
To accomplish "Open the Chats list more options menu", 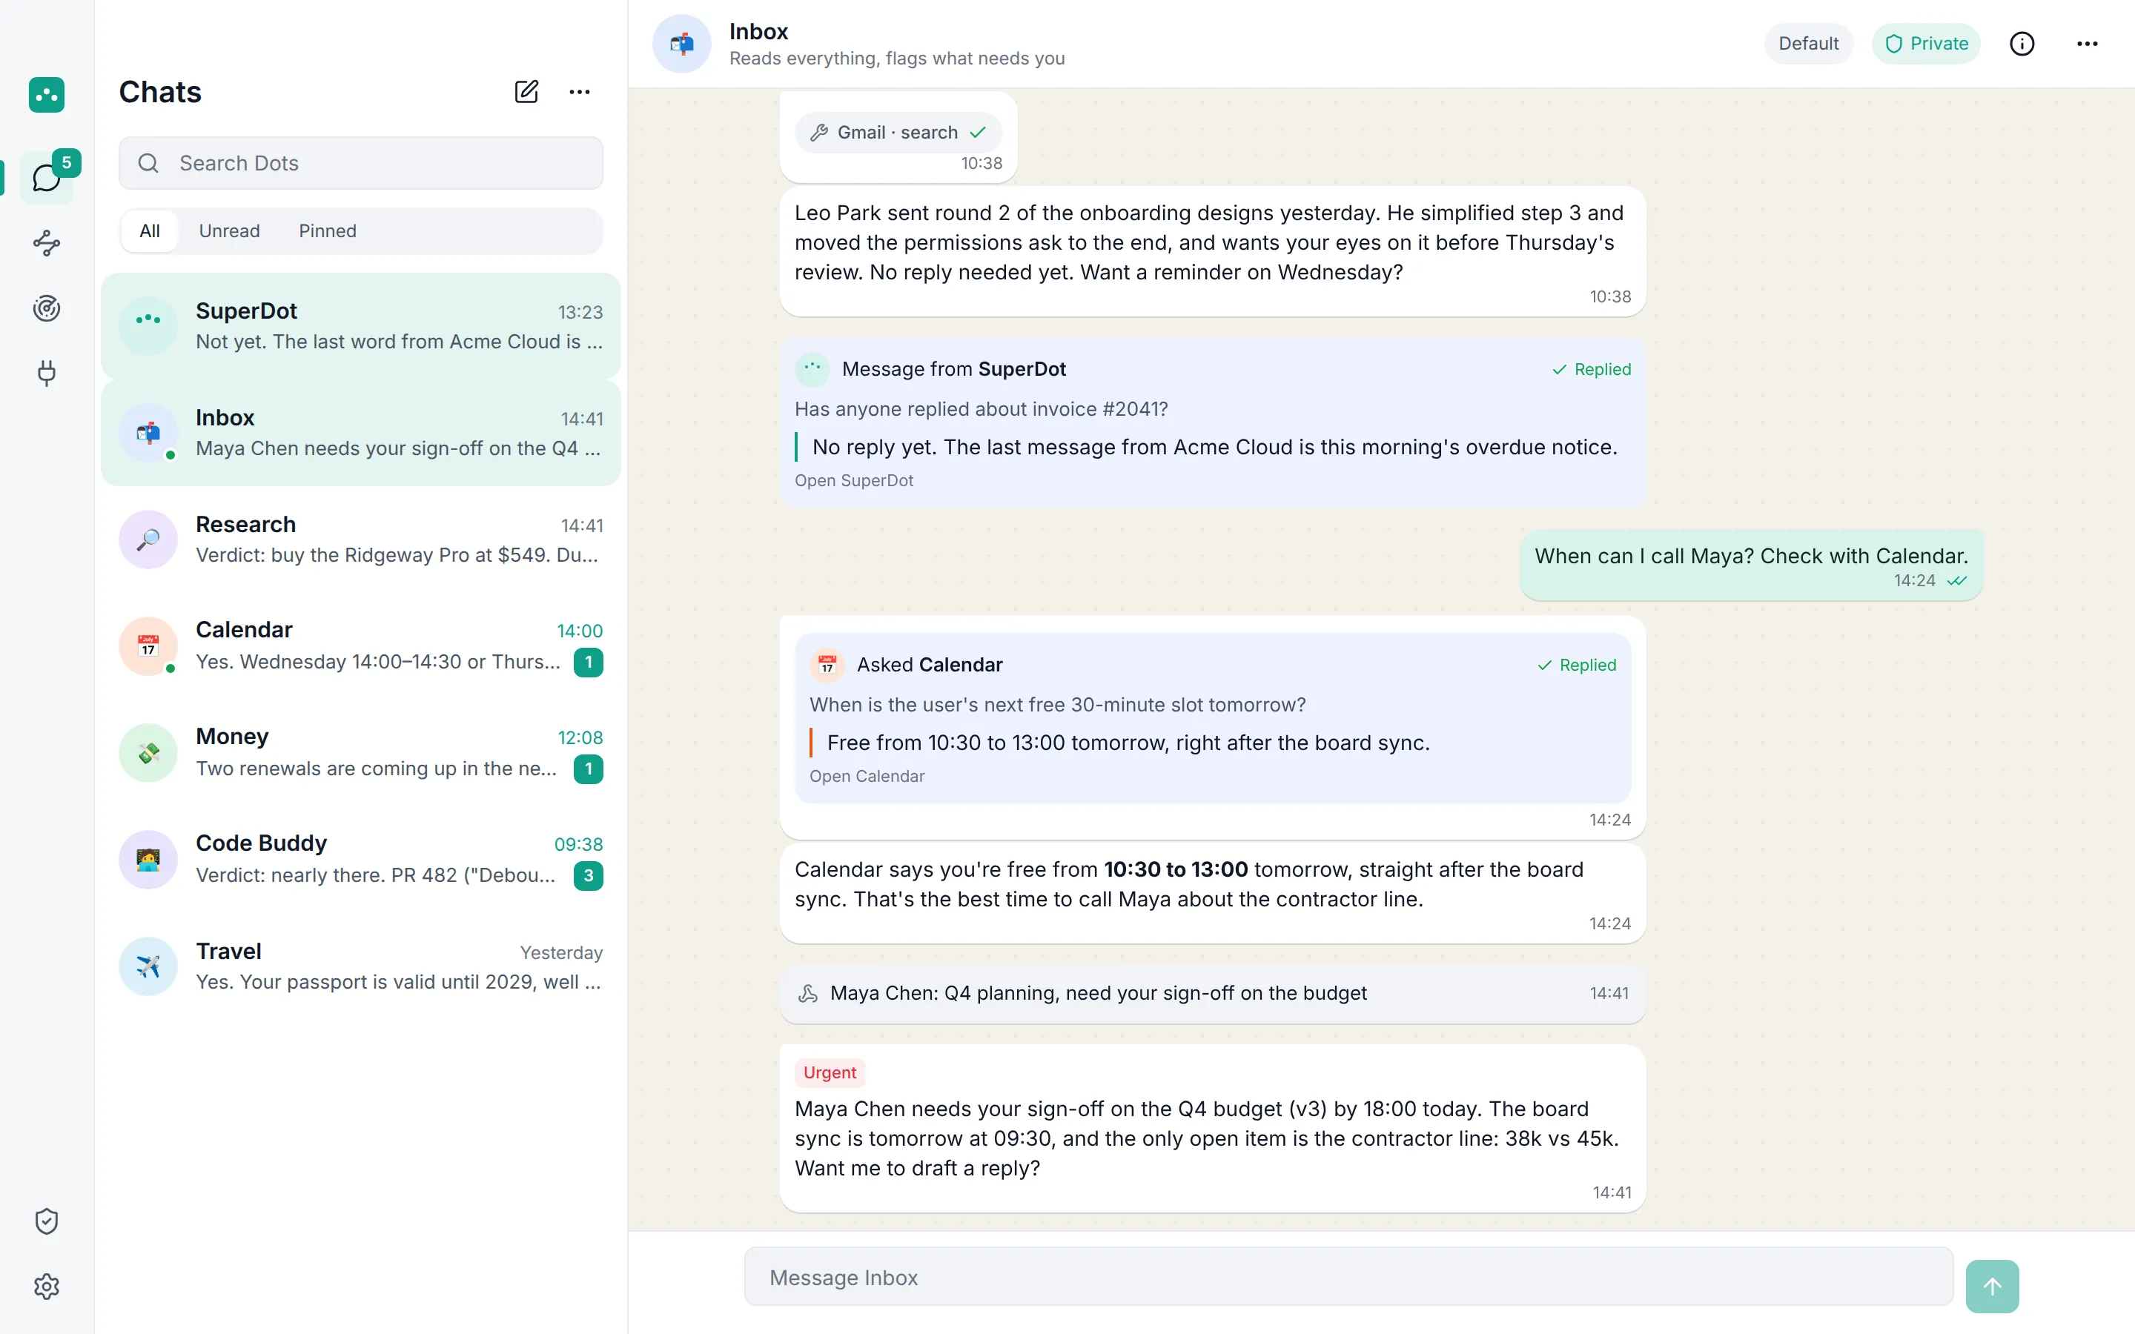I will [580, 92].
